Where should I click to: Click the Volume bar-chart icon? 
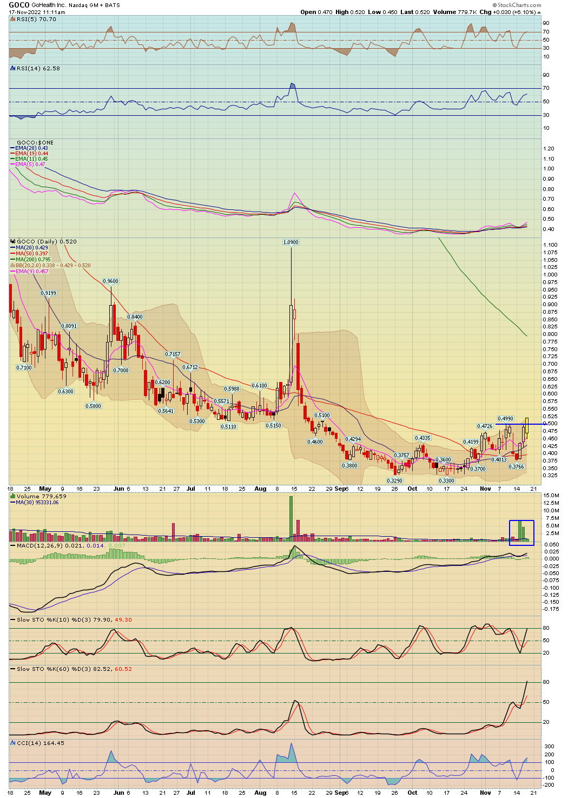click(x=13, y=494)
